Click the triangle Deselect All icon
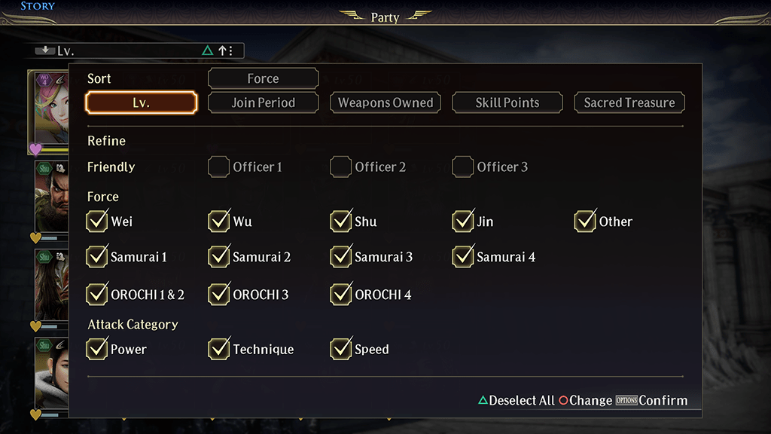The height and width of the screenshot is (434, 771). [x=483, y=400]
